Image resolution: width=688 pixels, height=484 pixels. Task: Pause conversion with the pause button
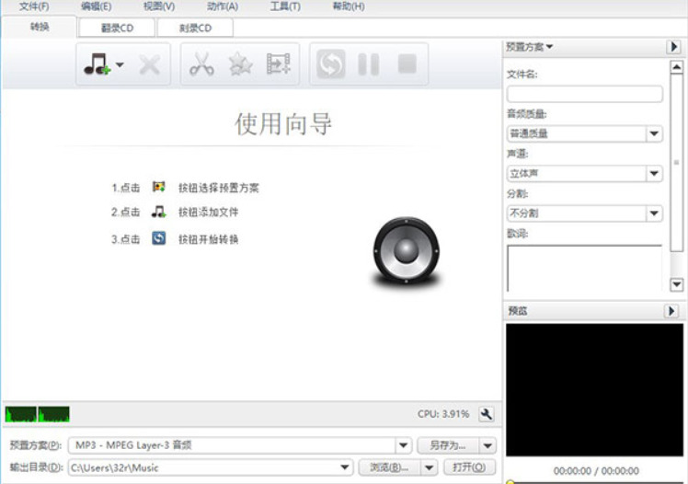point(369,64)
